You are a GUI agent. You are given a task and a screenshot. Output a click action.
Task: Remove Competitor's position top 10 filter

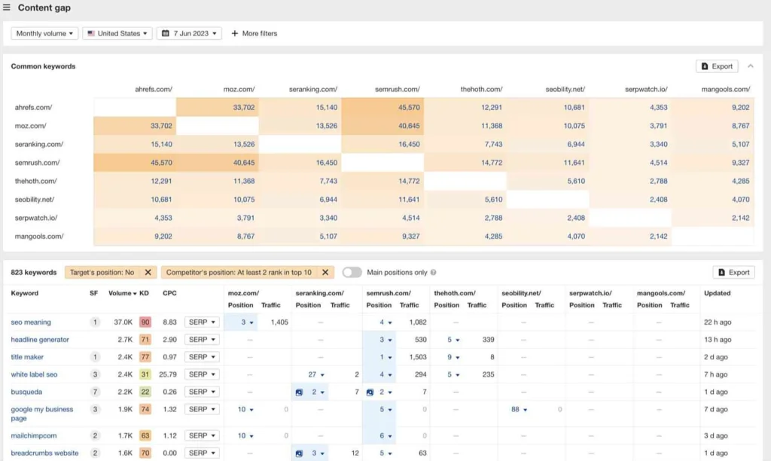[325, 272]
